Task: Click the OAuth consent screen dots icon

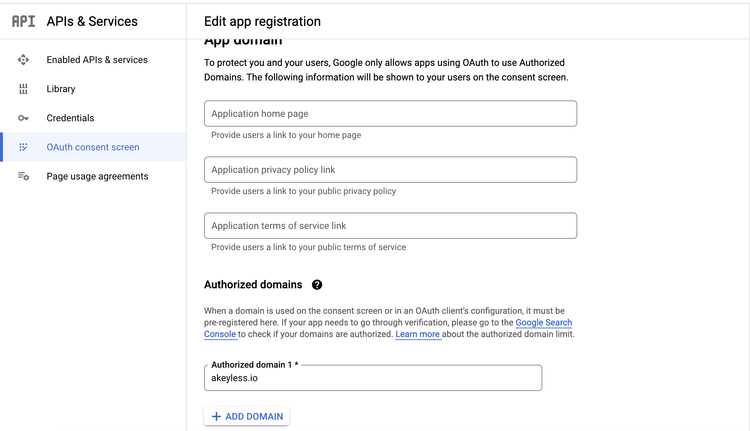Action: [x=23, y=147]
